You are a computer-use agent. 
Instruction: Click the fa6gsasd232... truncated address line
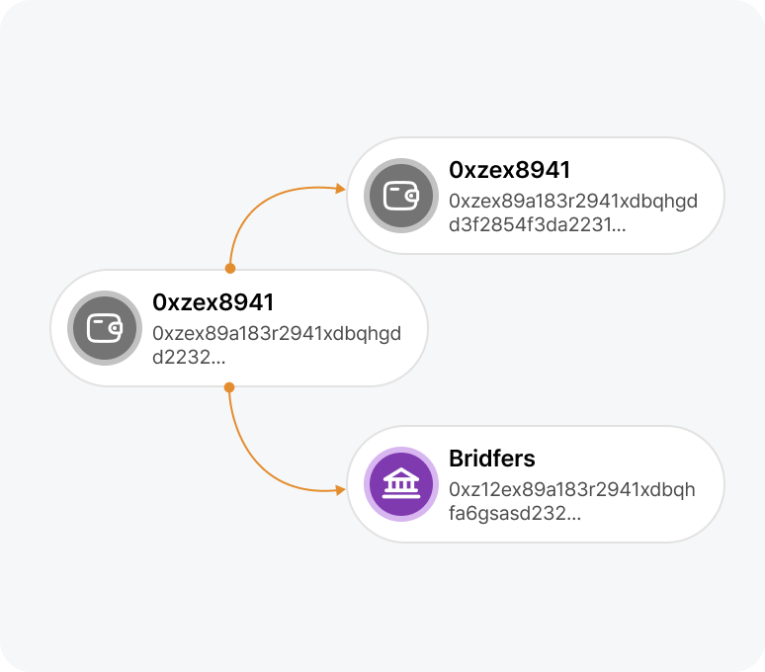coord(514,514)
